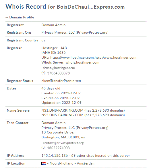Open NS1.DNS-PARKING.COM name server link
Image resolution: width=147 pixels, height=168 pixels.
click(62, 110)
